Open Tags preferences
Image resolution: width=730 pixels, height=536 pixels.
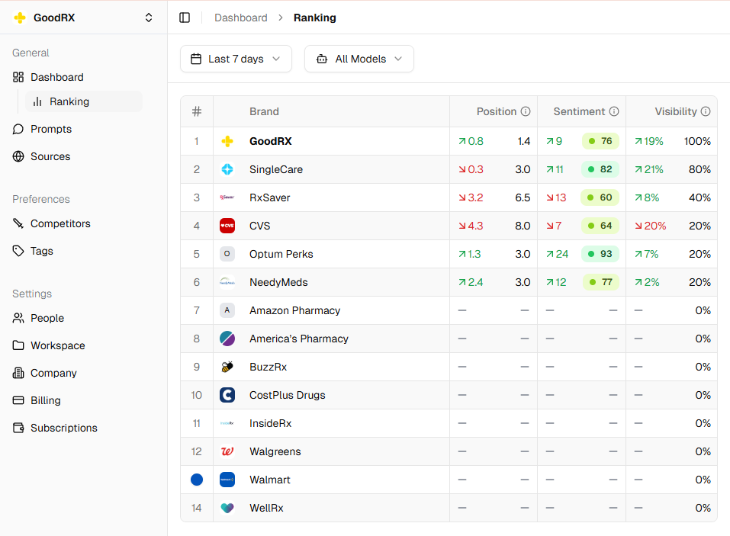tap(41, 252)
